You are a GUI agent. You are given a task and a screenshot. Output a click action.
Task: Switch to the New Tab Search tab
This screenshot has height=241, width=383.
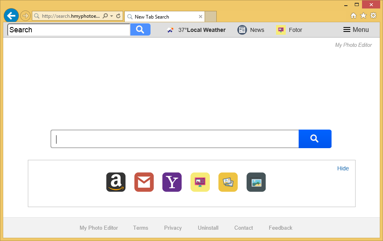(x=165, y=17)
